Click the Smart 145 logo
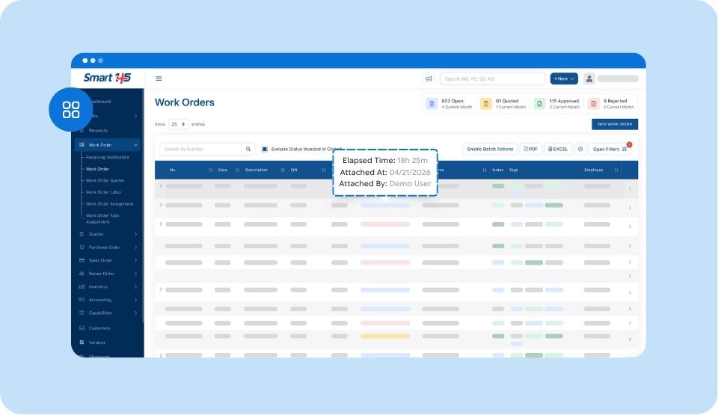The width and height of the screenshot is (718, 415). [107, 78]
